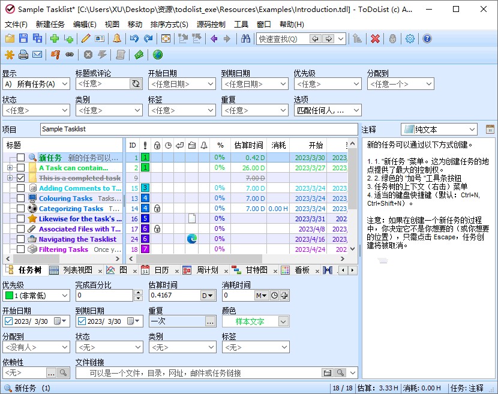Viewport: 498px width, 394px height.
Task: Find previous in quick search box
Action: coord(316,39)
